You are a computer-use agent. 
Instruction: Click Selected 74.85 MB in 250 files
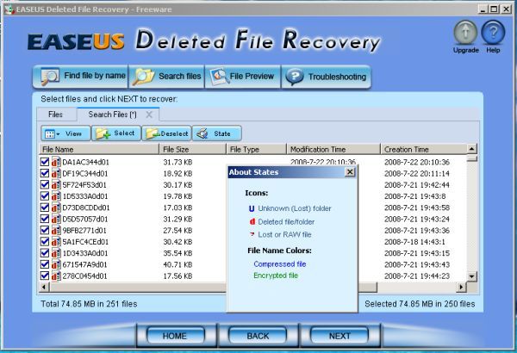[420, 304]
